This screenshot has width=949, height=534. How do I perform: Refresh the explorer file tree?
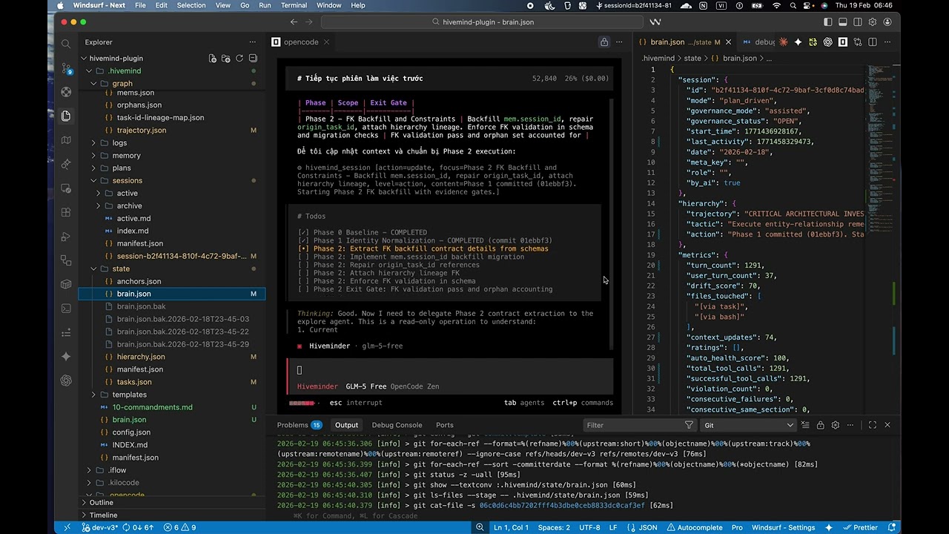pyautogui.click(x=239, y=59)
